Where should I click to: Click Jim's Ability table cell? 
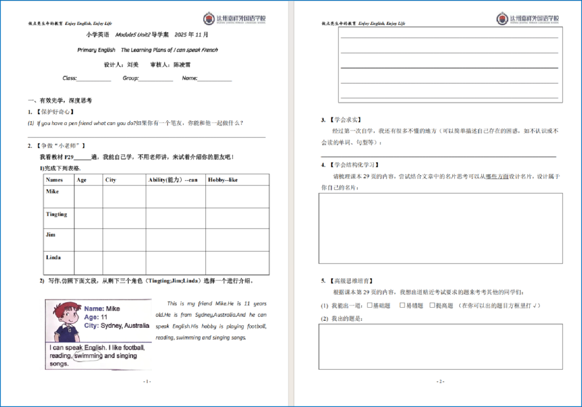click(x=175, y=240)
